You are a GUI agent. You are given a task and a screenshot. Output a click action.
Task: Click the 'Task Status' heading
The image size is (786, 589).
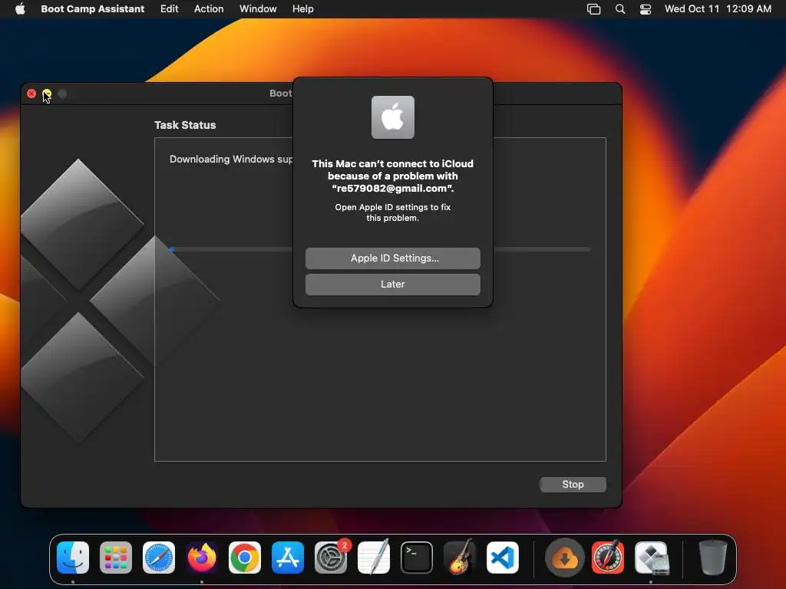185,125
